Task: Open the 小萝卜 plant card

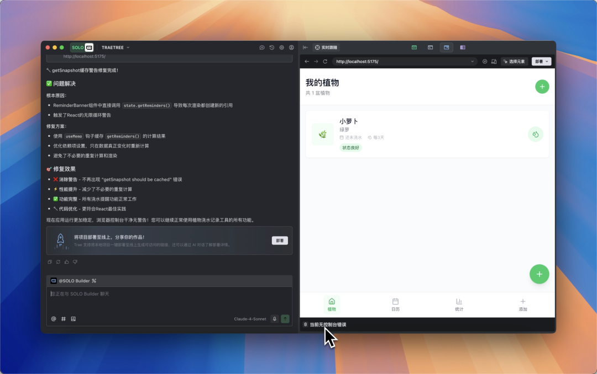Action: pos(427,134)
